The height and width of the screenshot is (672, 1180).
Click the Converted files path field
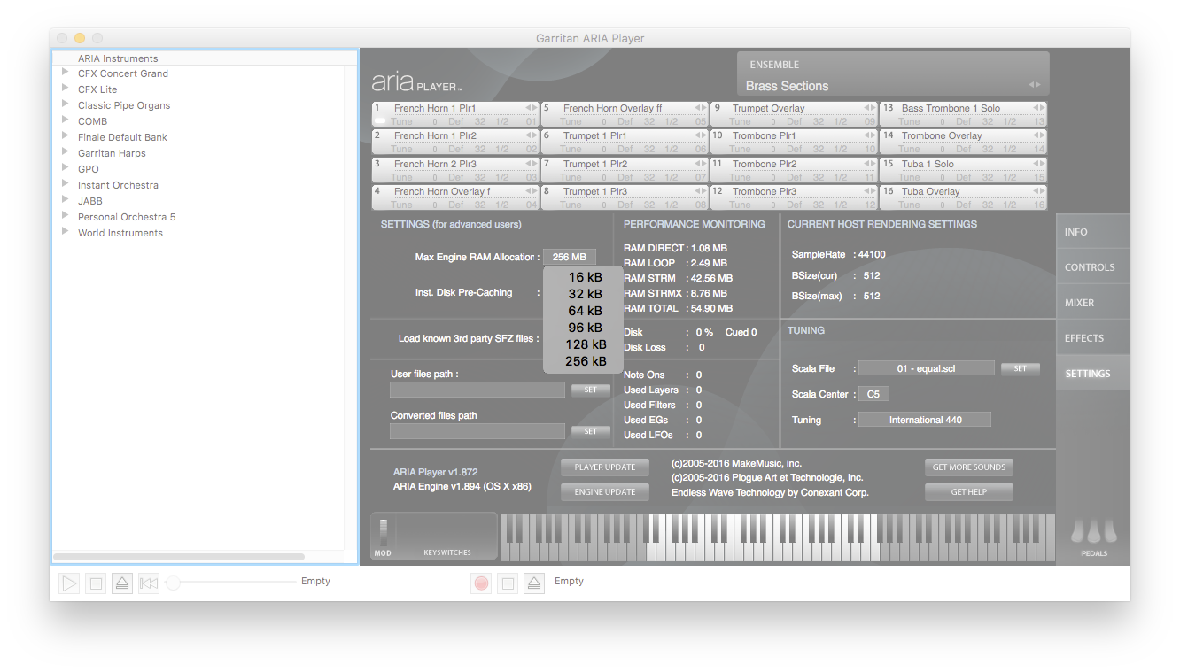coord(477,431)
